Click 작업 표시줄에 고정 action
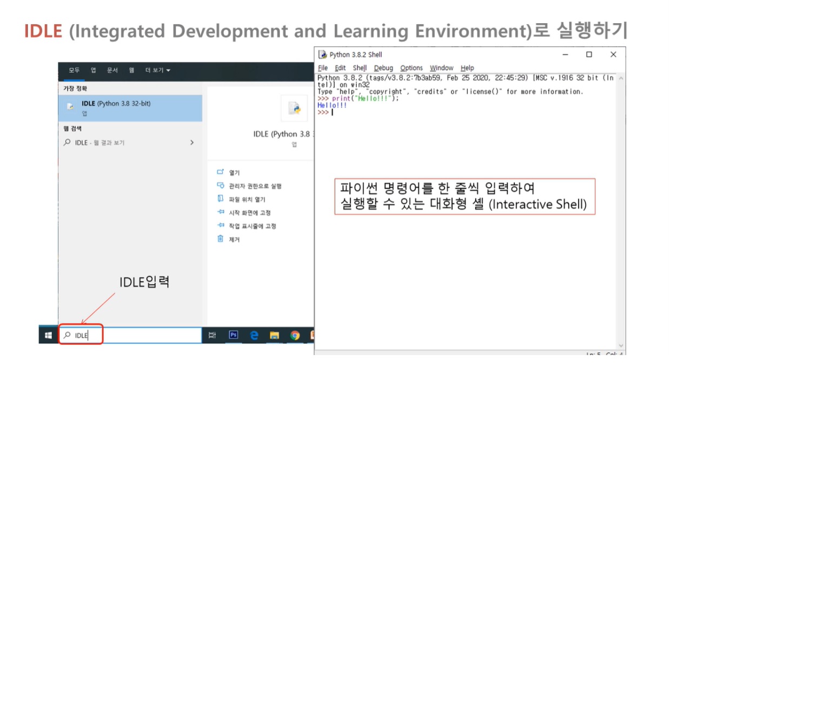 click(x=252, y=226)
